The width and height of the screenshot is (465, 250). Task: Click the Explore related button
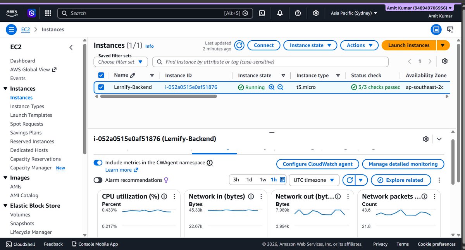401,180
